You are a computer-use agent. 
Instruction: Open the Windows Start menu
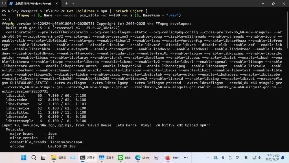pos(24,158)
